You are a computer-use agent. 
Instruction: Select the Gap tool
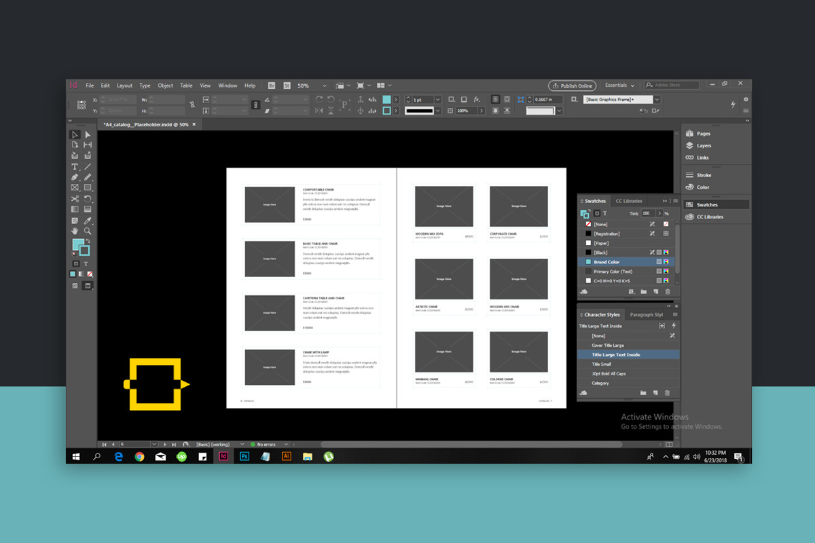pos(88,145)
